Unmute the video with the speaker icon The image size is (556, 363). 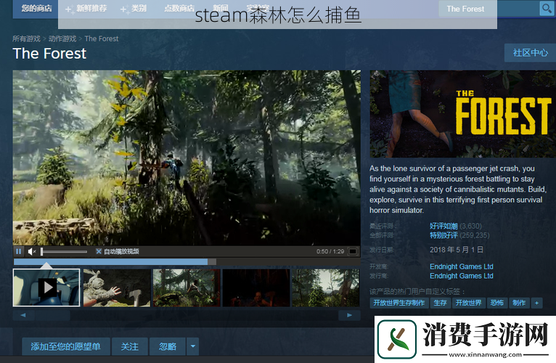click(x=31, y=252)
